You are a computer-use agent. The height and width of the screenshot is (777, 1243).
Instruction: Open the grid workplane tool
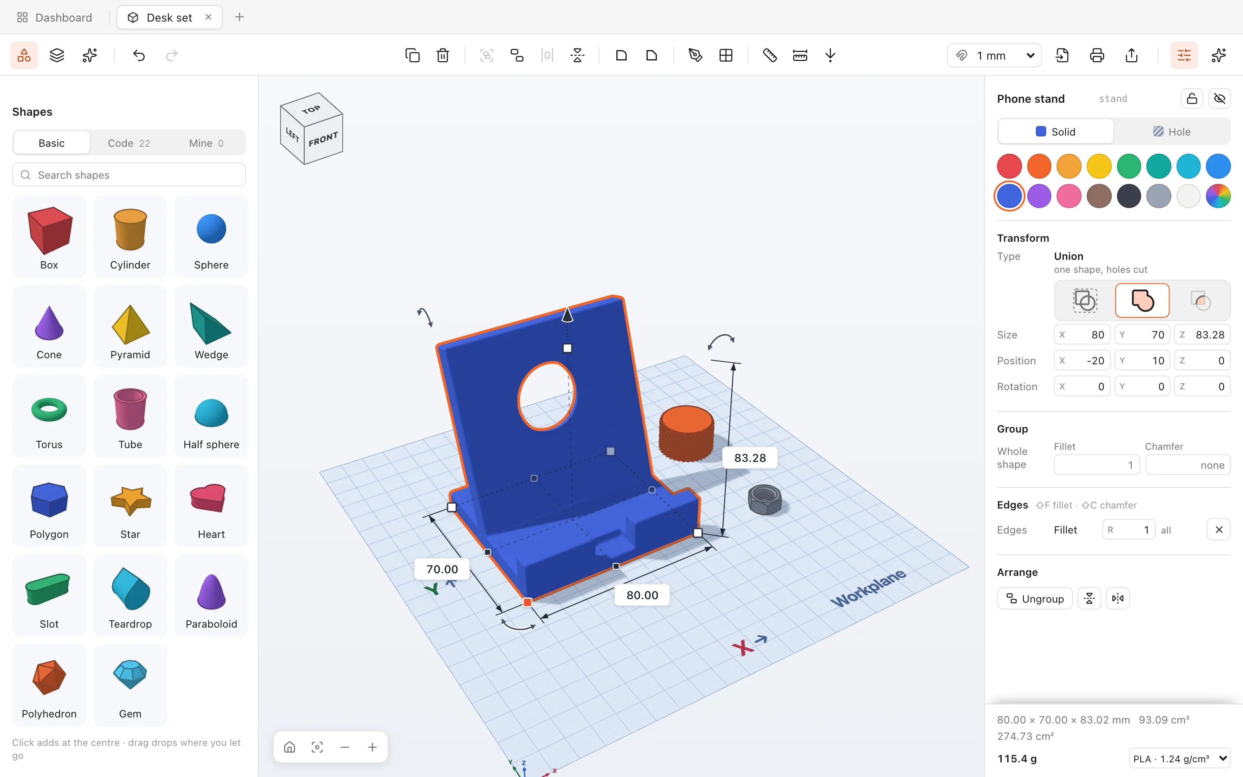coord(726,55)
